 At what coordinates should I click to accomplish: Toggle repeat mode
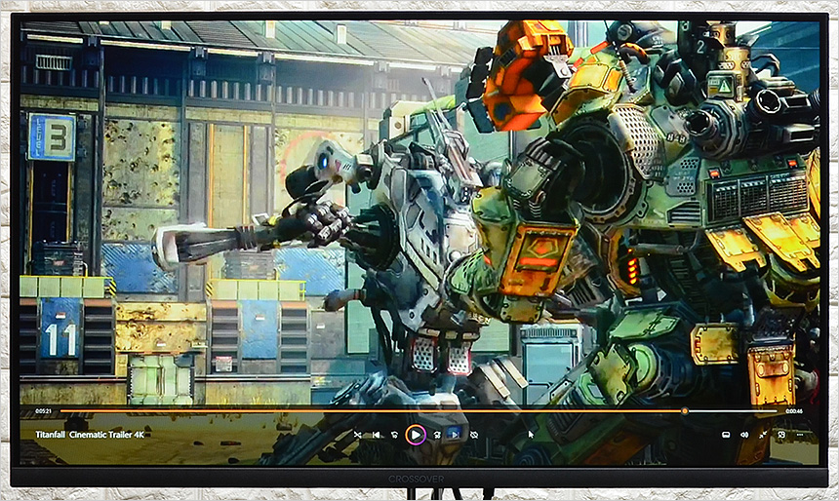474,435
